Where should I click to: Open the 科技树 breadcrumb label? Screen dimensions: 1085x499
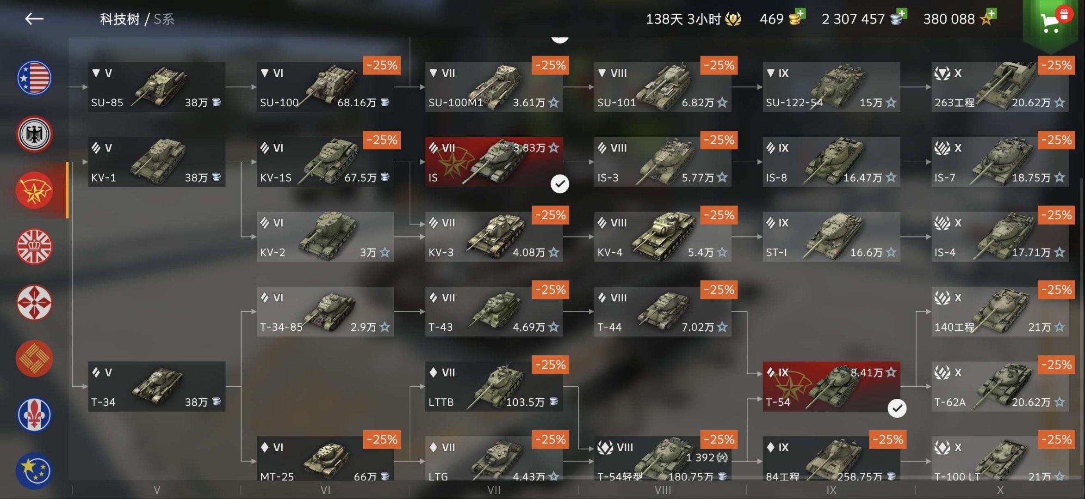click(x=120, y=19)
